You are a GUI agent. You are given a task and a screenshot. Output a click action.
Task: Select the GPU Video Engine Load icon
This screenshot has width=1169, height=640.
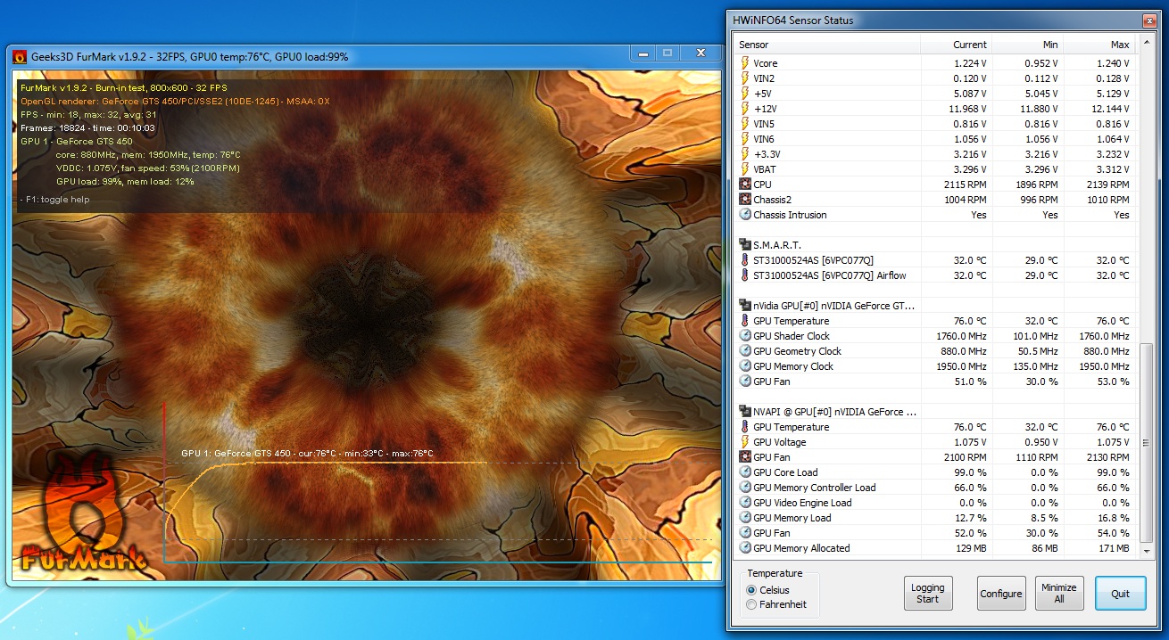click(745, 503)
